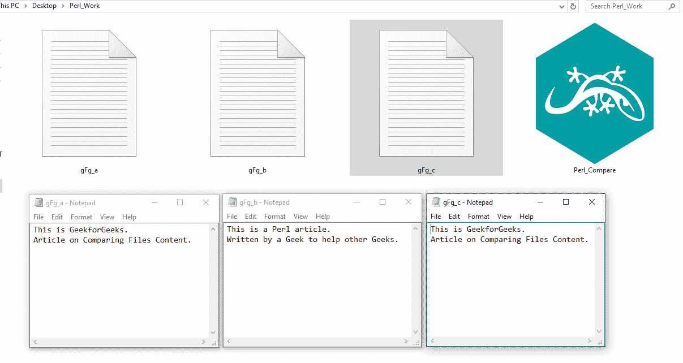
Task: Click Desktop in the address breadcrumb
Action: (x=44, y=6)
